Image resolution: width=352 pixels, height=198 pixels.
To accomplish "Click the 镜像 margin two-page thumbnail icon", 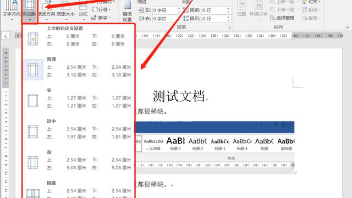I will pyautogui.click(x=33, y=194).
